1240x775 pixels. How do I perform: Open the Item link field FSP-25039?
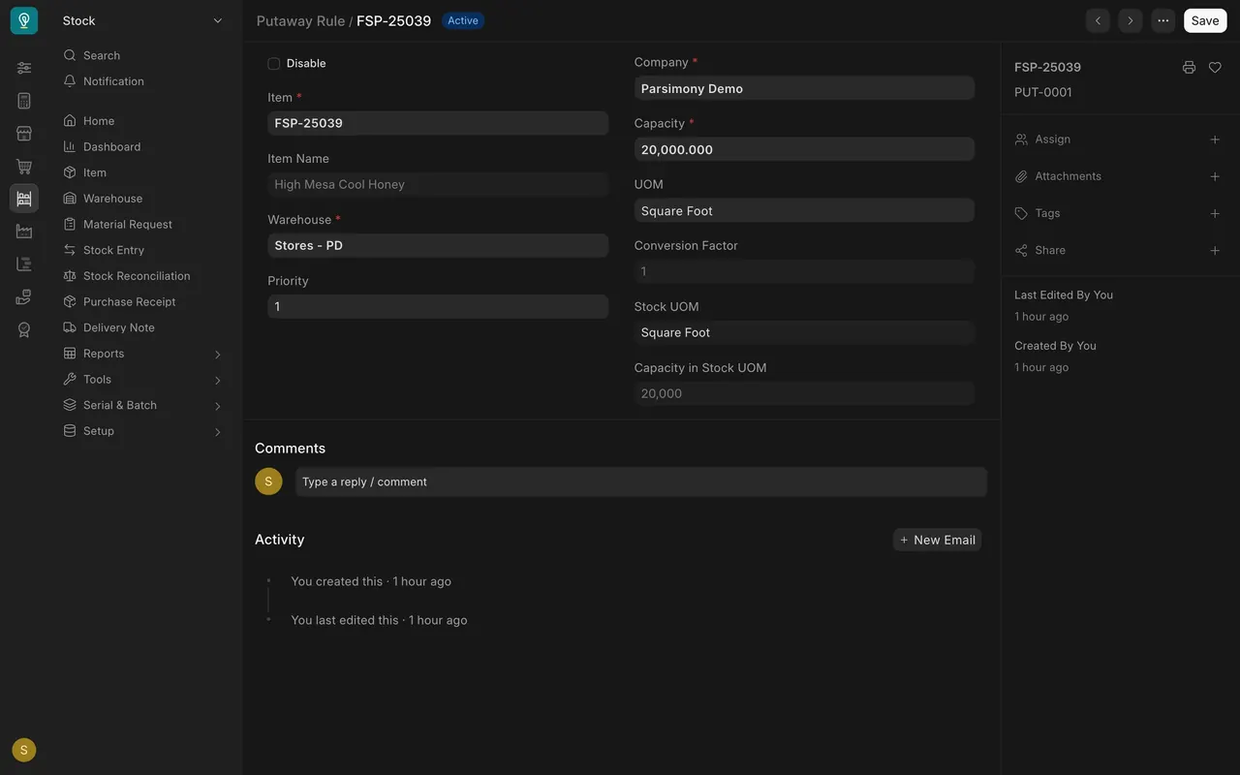[x=438, y=123]
